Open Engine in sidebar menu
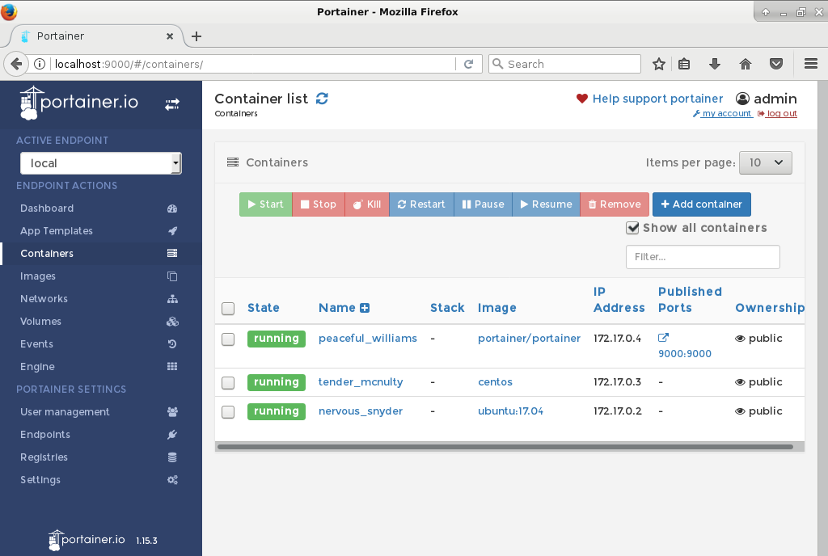Screen dimensions: 828x556 101,367
